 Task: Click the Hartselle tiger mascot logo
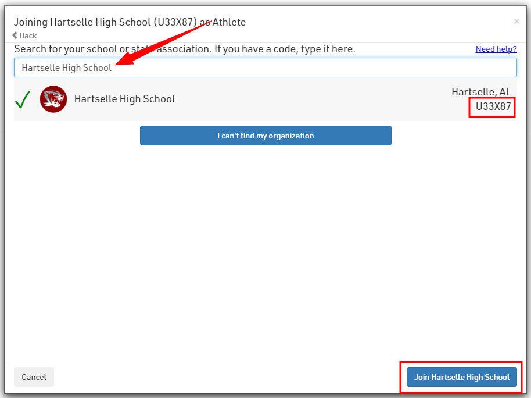coord(53,99)
